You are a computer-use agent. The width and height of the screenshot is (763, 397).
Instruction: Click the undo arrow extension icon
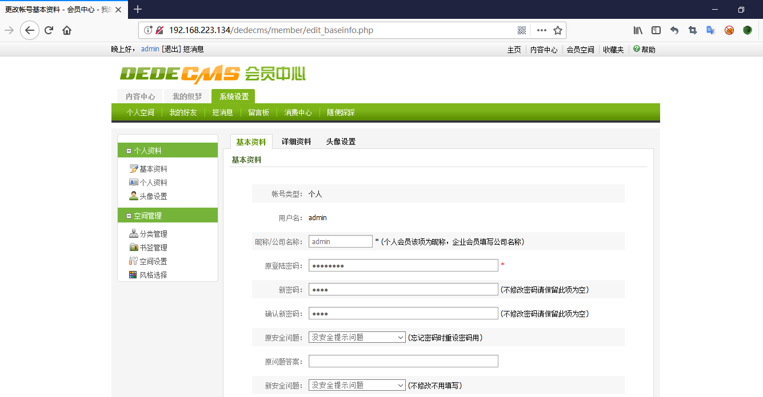click(x=674, y=30)
